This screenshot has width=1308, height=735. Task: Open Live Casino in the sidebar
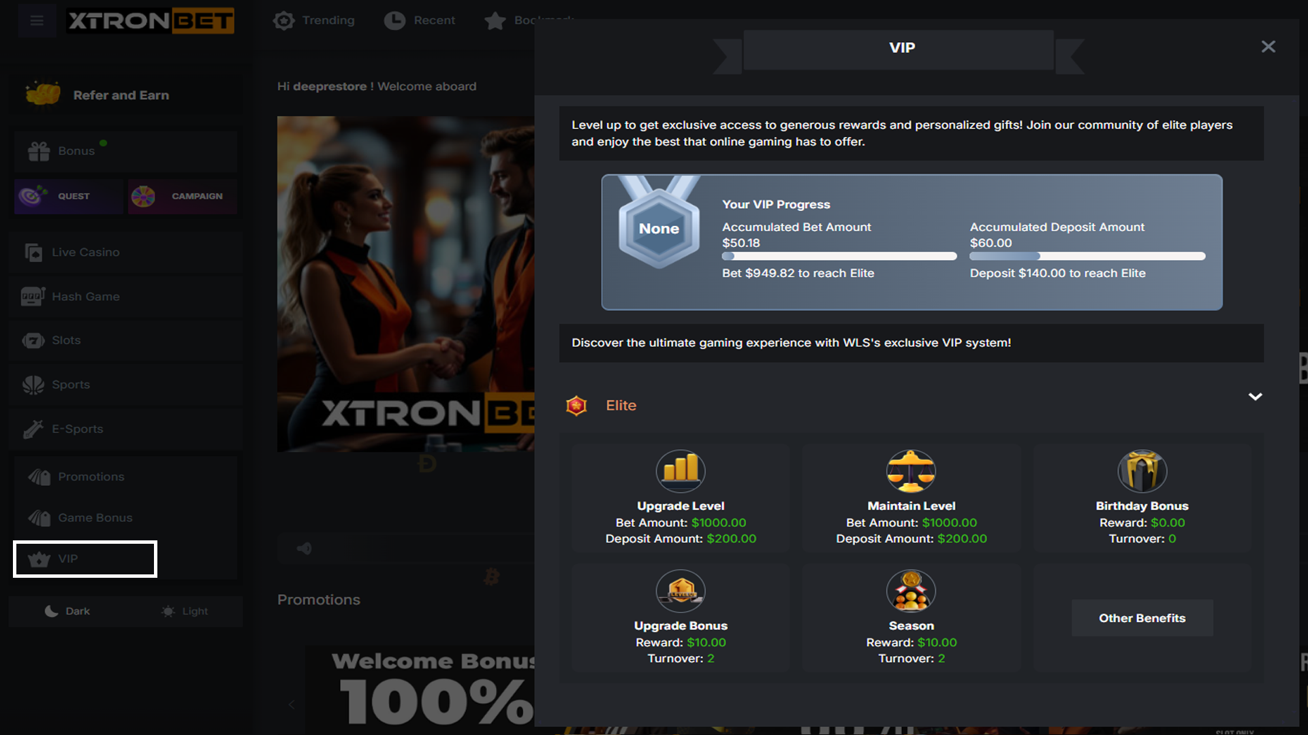(x=85, y=252)
